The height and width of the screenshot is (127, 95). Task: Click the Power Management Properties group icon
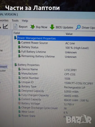[15, 38]
